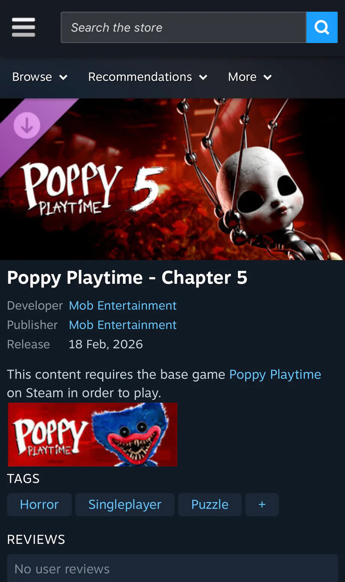This screenshot has height=582, width=345.
Task: Expand the Browse dropdown
Action: click(x=40, y=77)
